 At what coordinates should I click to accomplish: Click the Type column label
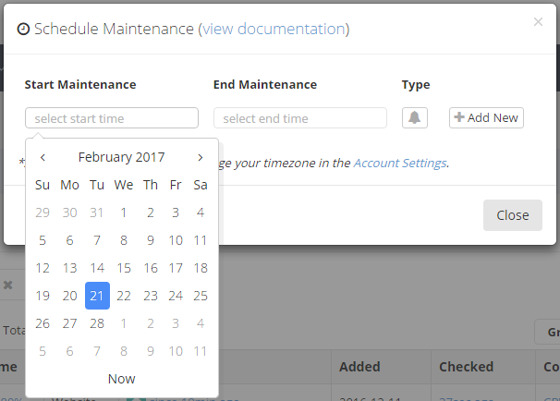[x=416, y=85]
